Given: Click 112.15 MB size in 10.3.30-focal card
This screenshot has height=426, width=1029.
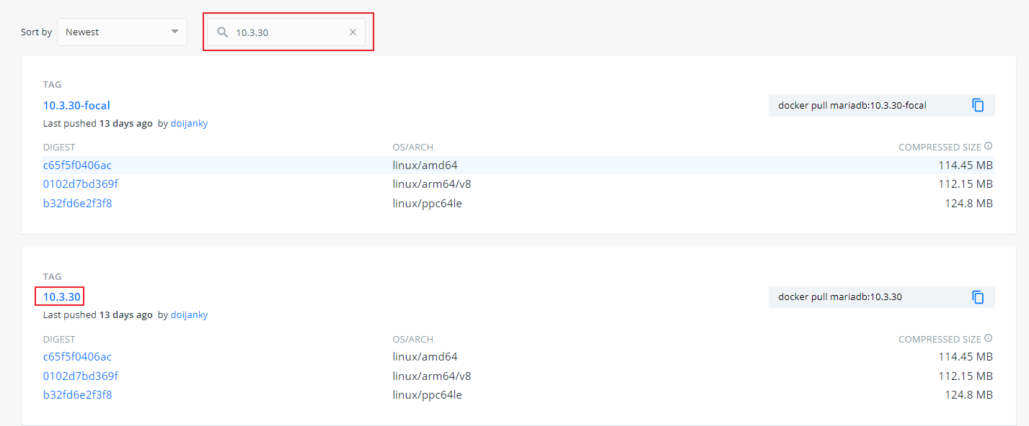Looking at the screenshot, I should (x=966, y=183).
